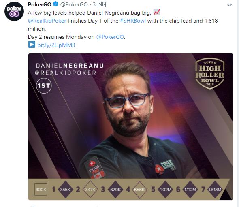Click the blue verified badge next to PokerGO
The image size is (239, 207).
(x=55, y=4)
